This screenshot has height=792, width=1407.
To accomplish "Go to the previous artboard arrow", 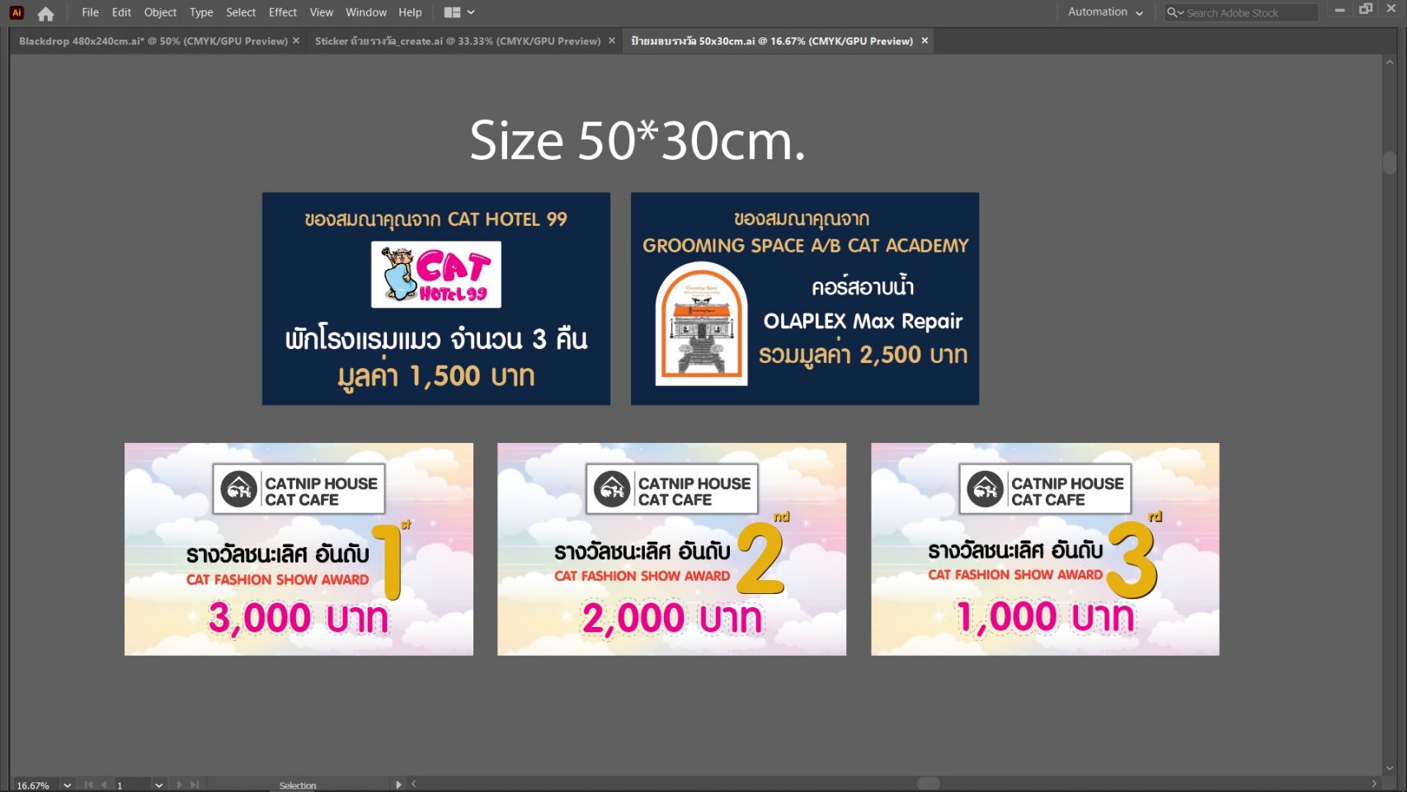I will (104, 785).
